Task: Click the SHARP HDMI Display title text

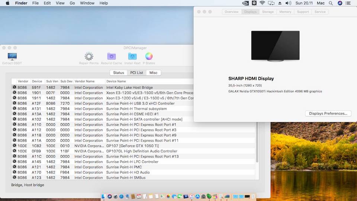Action: tap(251, 79)
